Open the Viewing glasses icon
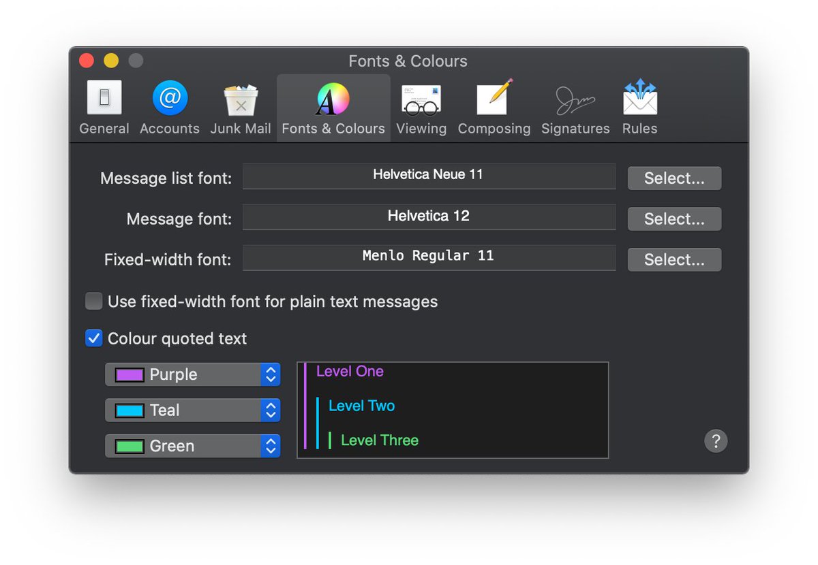Screen dimensions: 818x565 coord(421,99)
